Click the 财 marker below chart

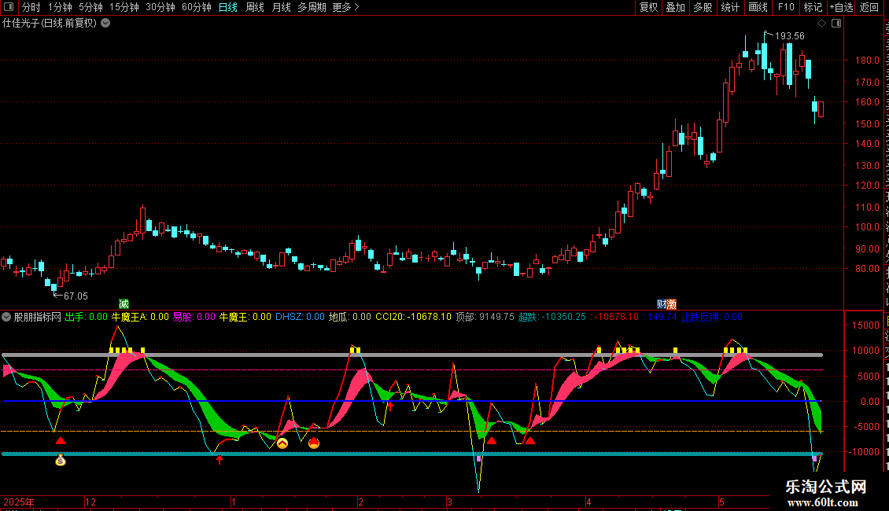click(661, 304)
